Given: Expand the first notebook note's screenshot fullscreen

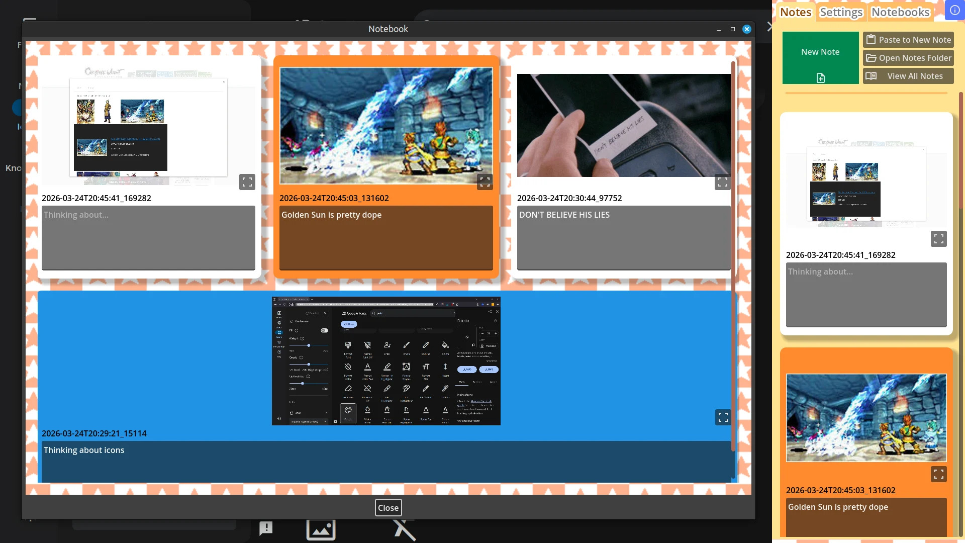Looking at the screenshot, I should point(247,182).
